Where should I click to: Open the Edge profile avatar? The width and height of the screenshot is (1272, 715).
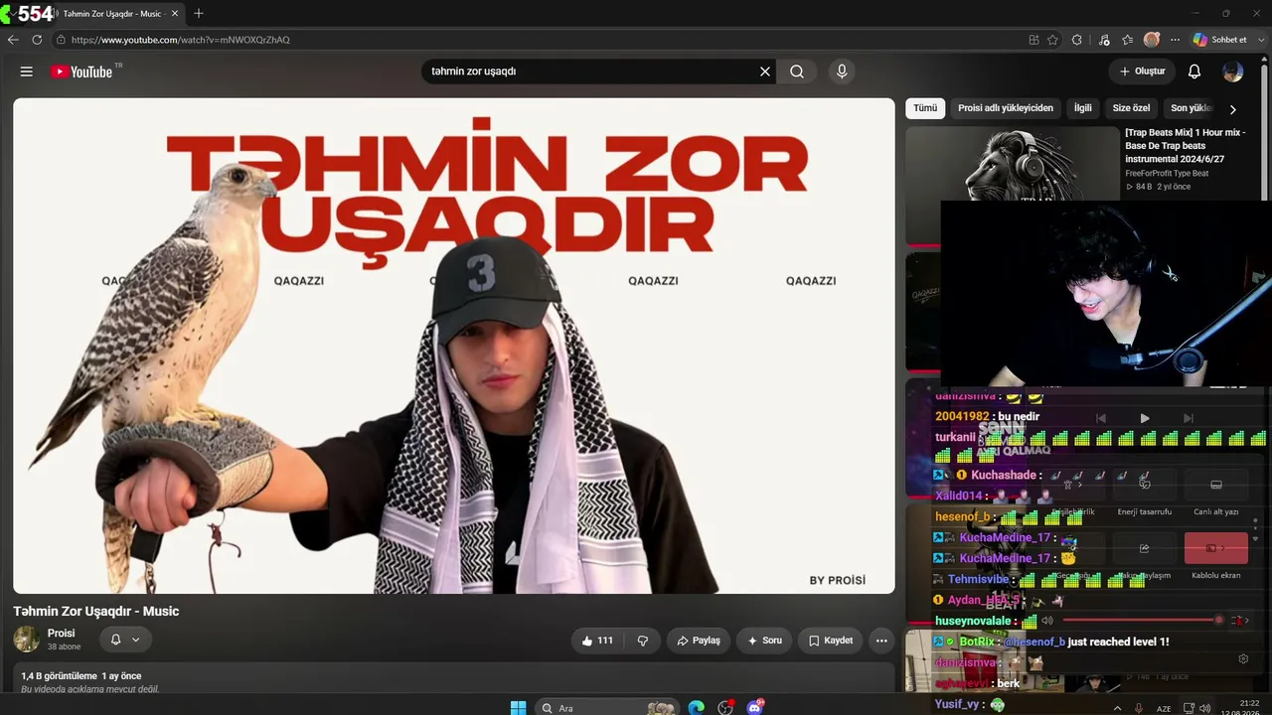(x=1152, y=40)
